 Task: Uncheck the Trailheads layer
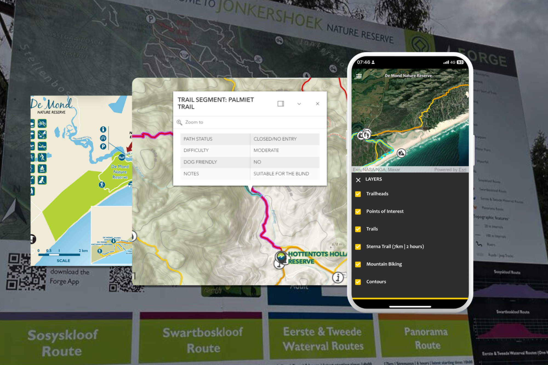click(x=358, y=194)
